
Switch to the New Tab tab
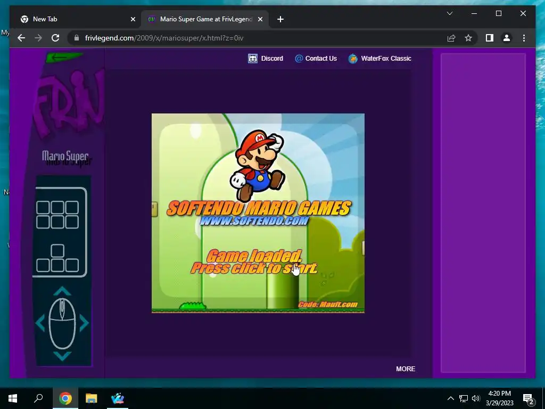[x=78, y=19]
